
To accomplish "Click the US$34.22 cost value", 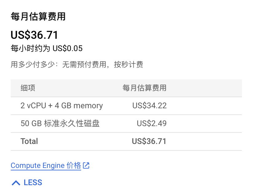I will [149, 106].
